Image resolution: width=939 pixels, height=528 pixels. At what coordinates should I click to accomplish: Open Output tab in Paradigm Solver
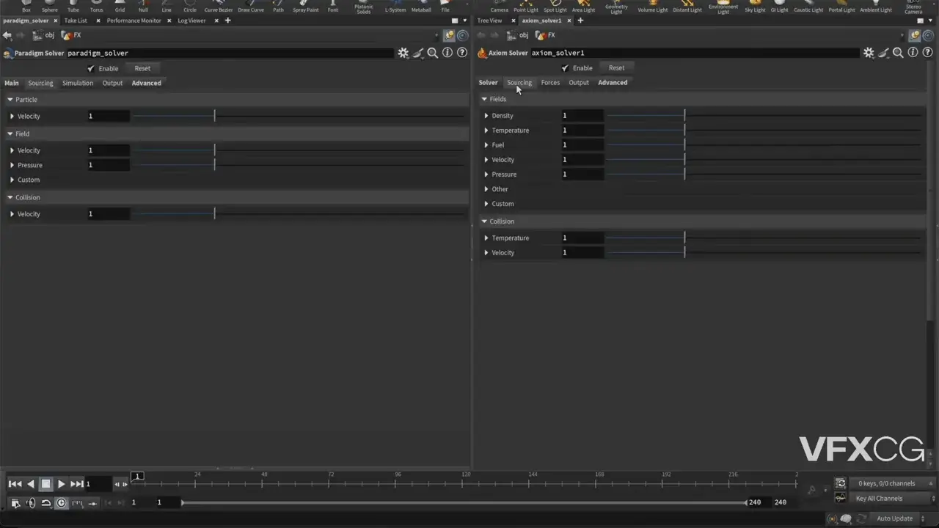tap(112, 83)
